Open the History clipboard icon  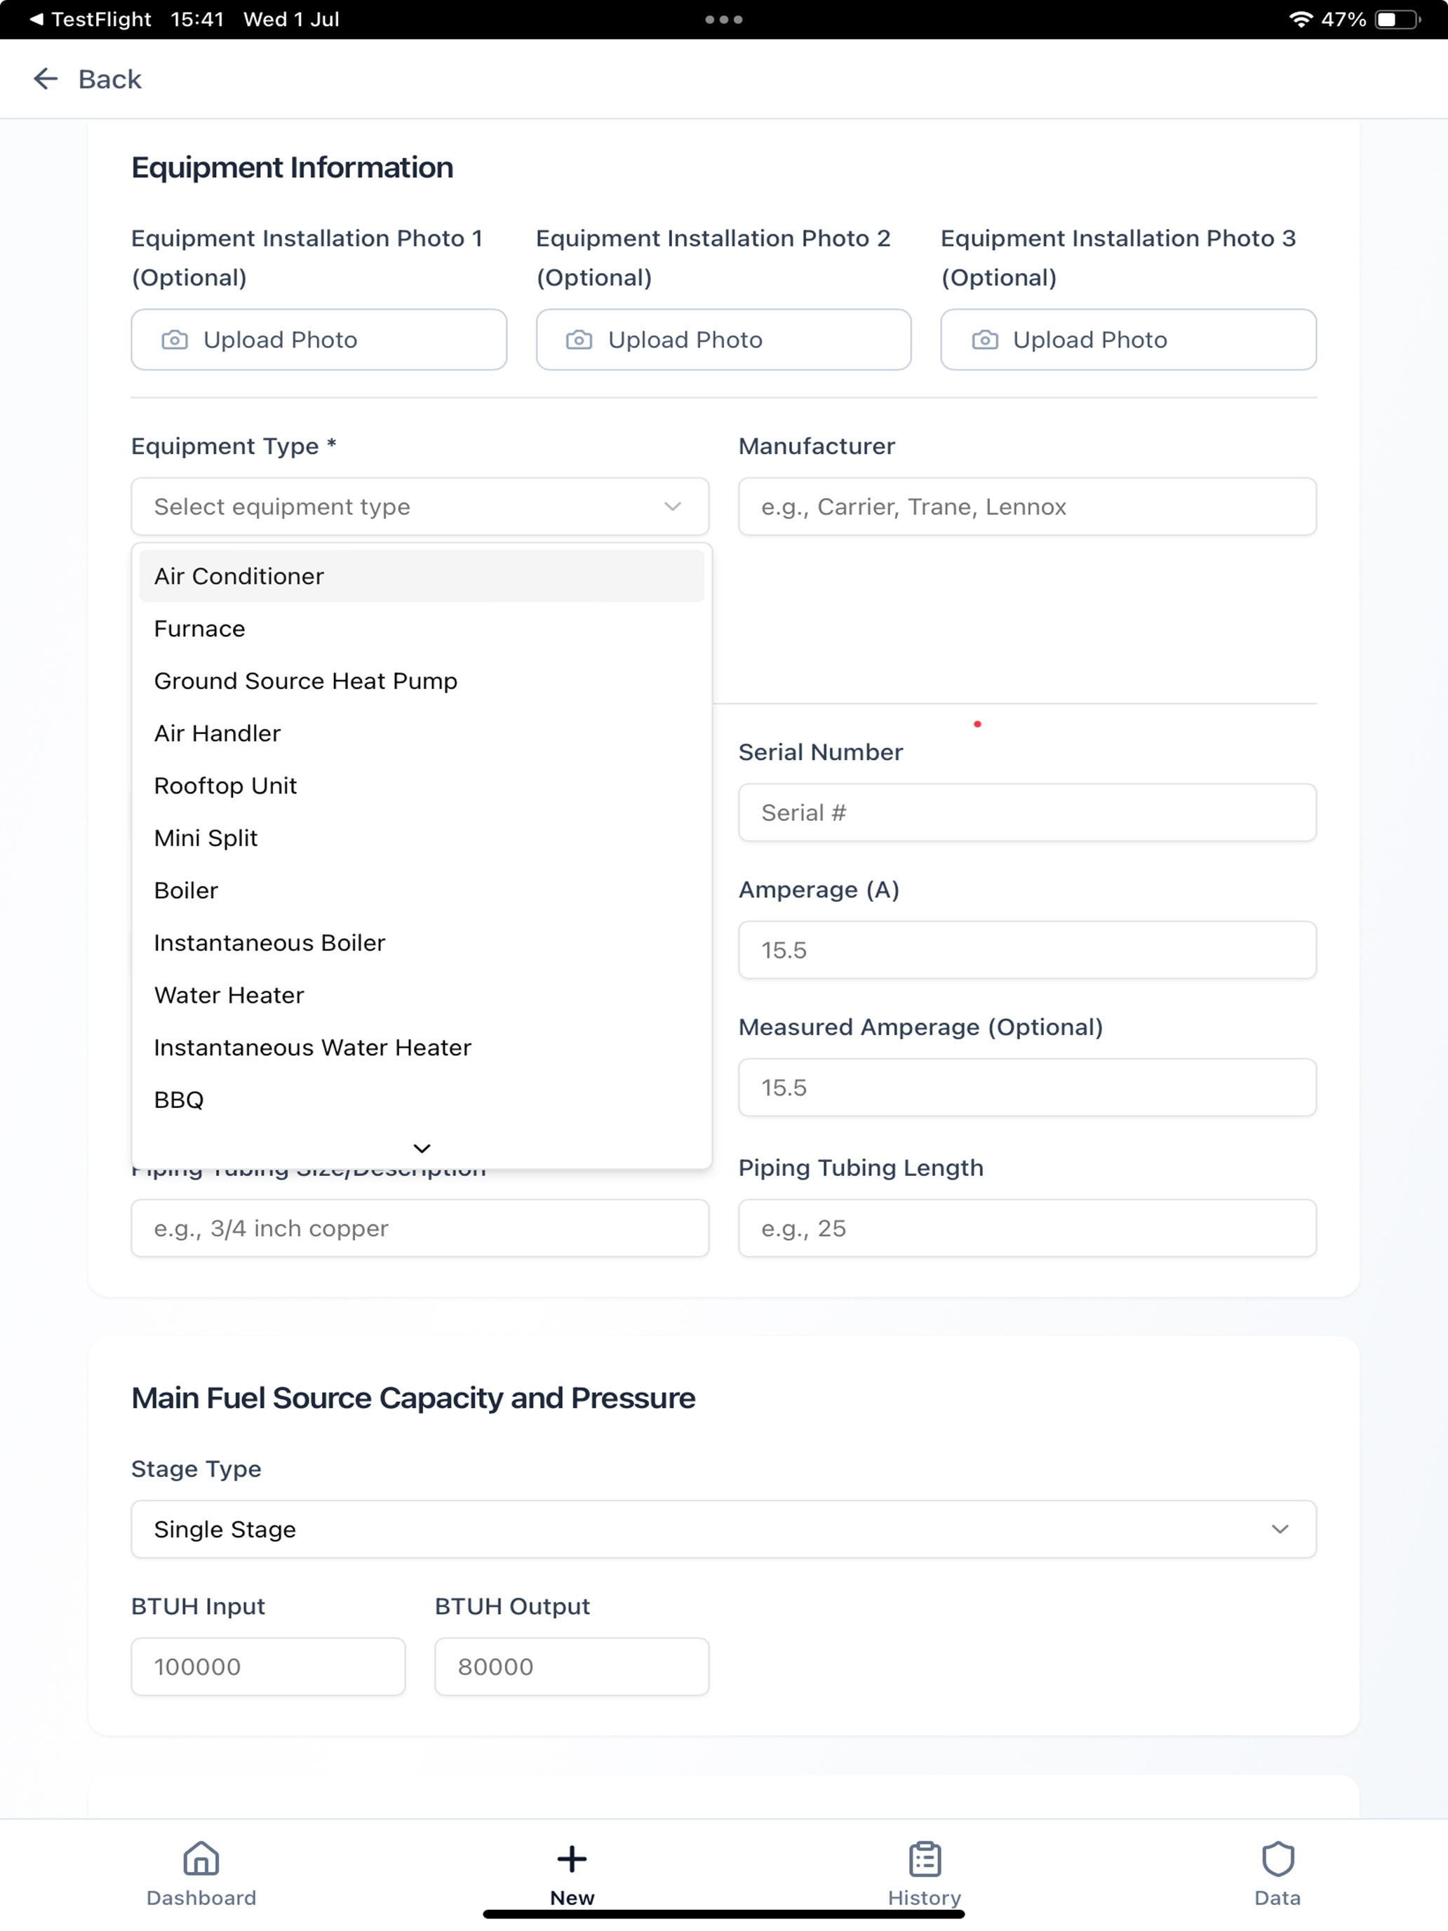(925, 1859)
